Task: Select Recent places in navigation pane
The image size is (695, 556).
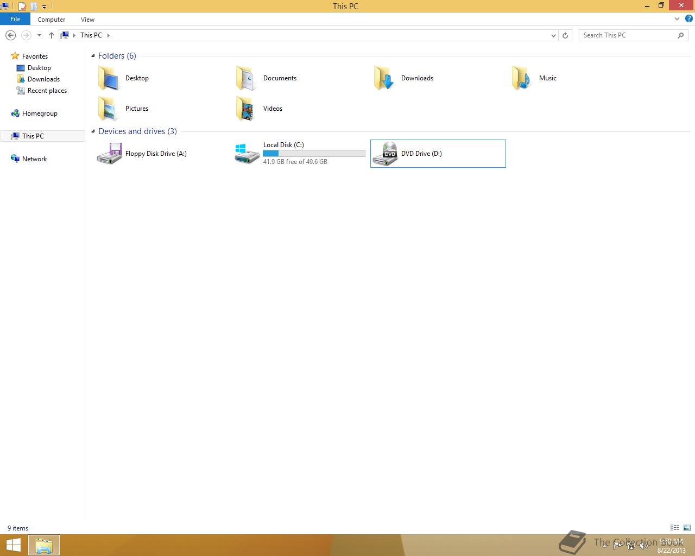Action: pyautogui.click(x=47, y=91)
